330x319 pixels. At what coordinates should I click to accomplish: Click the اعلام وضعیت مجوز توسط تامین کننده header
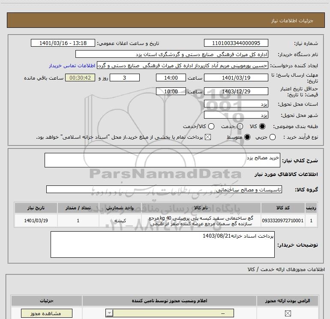pyautogui.click(x=169, y=301)
